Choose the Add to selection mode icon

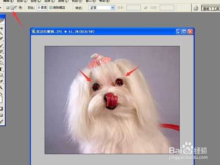tap(12, 7)
